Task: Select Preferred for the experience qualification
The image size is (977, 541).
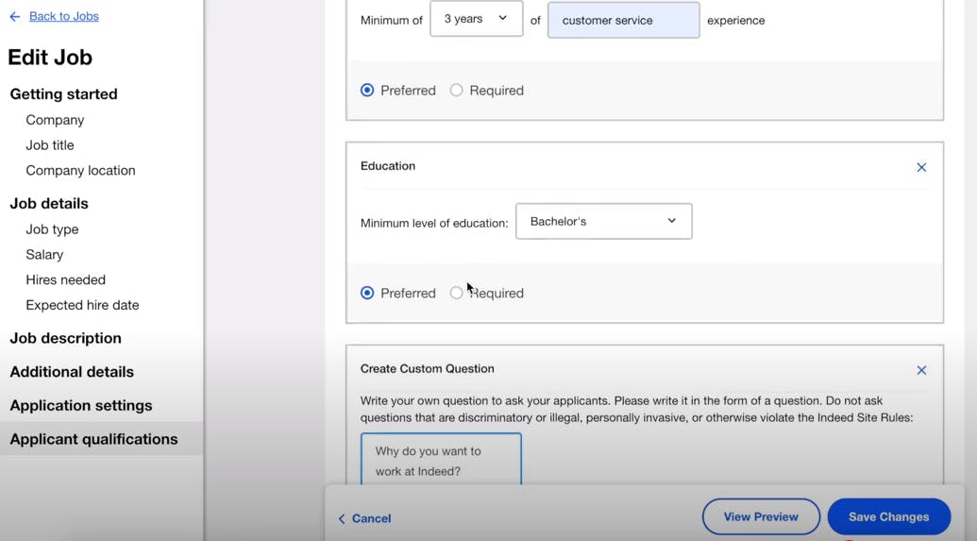Action: 367,91
